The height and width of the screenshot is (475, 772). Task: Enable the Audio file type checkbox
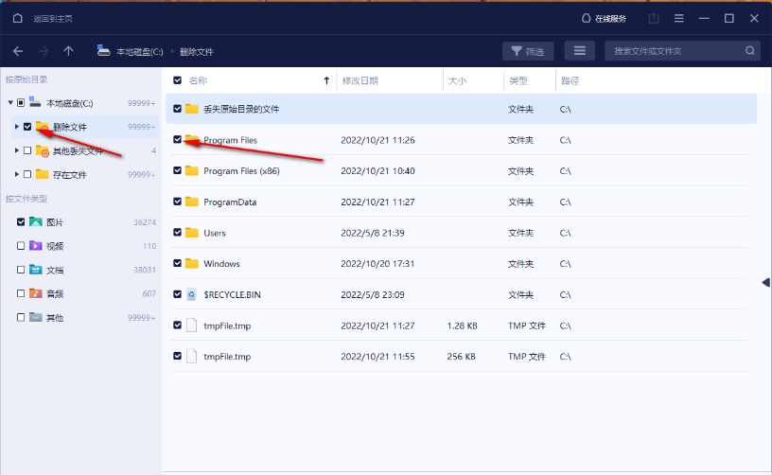21,293
